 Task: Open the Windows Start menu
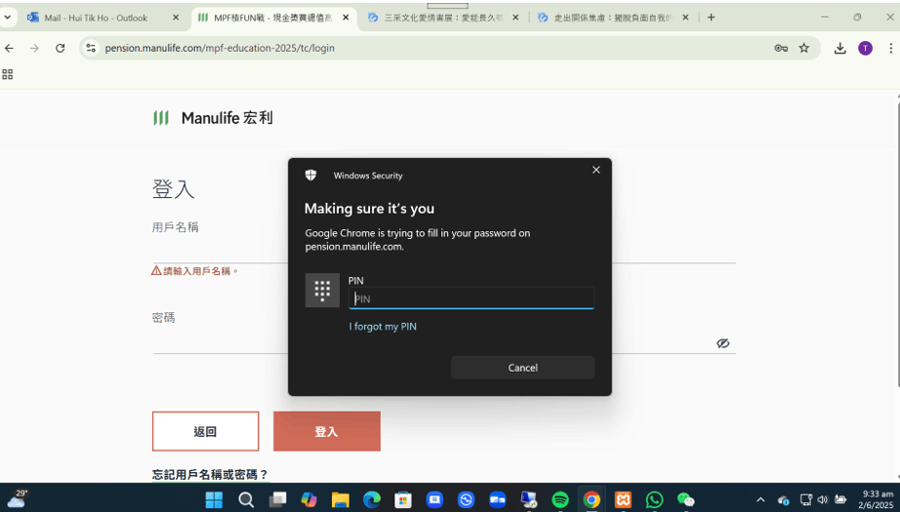(214, 499)
